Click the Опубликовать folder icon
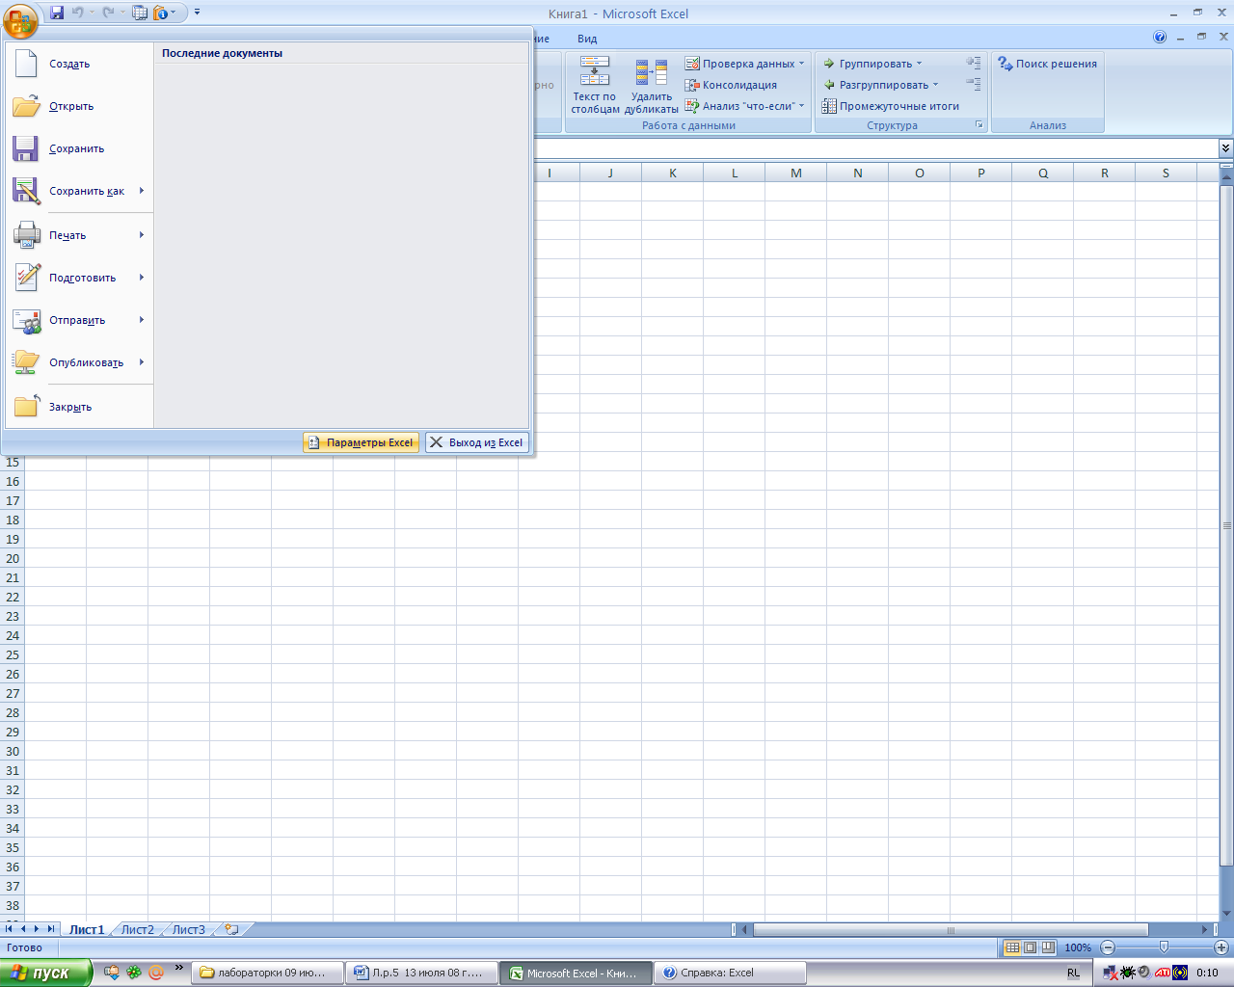 tap(26, 362)
